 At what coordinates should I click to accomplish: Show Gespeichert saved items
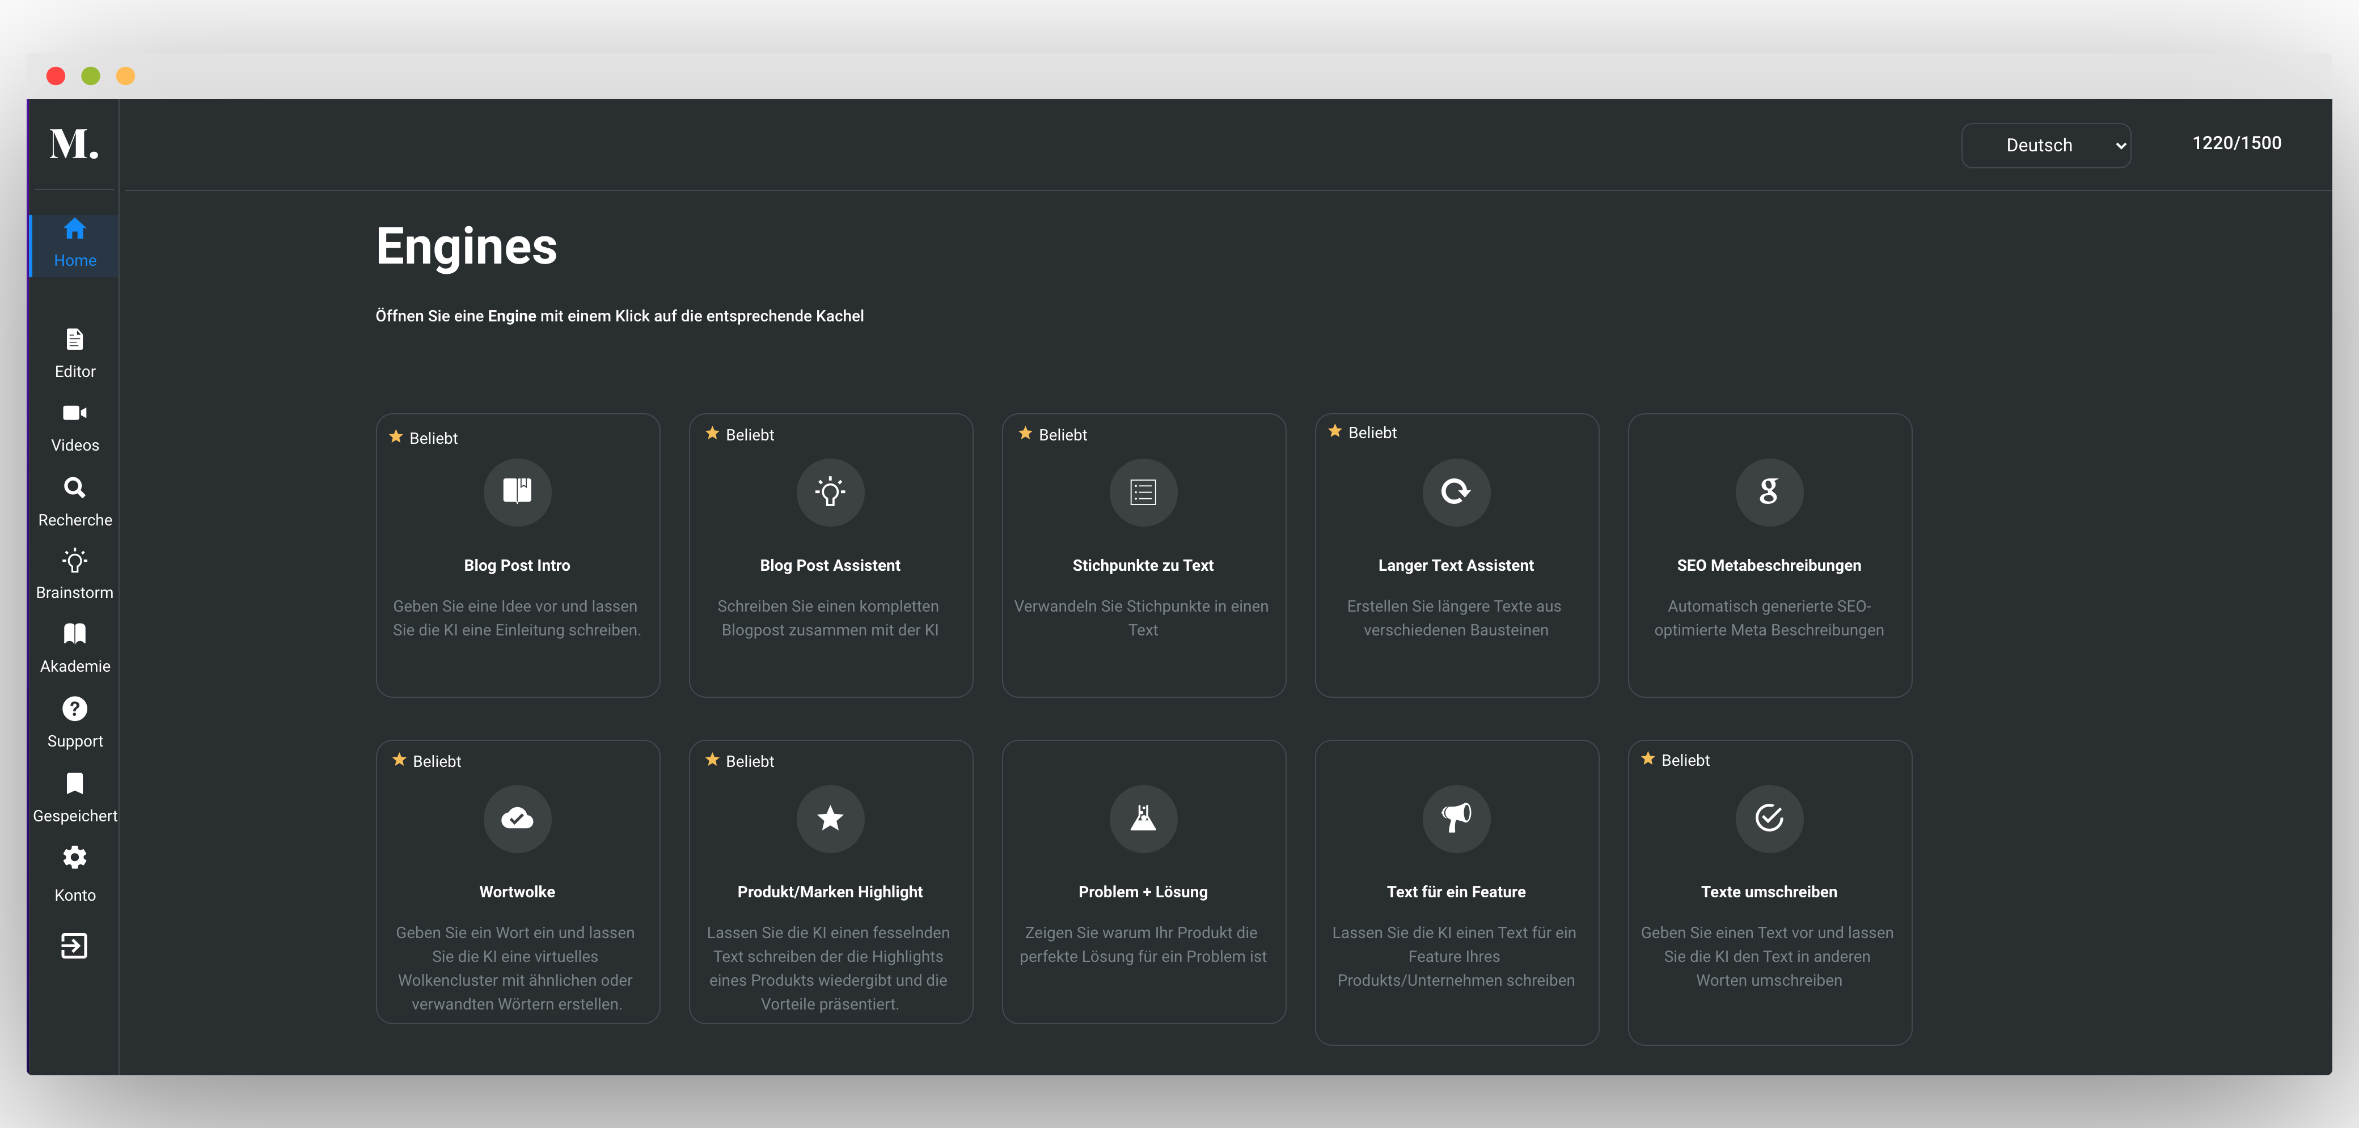pos(75,798)
